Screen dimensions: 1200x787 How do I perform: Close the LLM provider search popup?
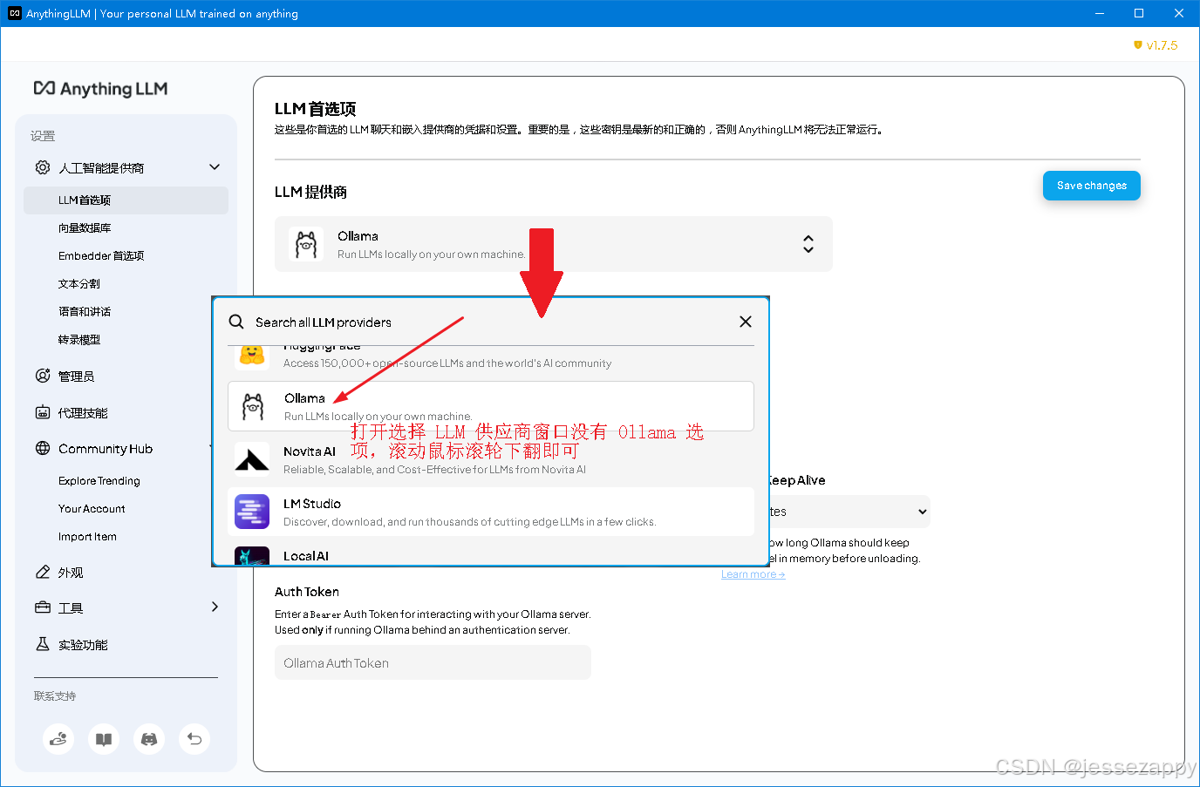tap(746, 322)
